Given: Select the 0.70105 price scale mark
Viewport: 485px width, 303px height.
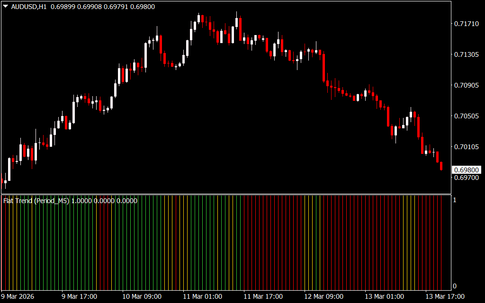Looking at the screenshot, I should (x=465, y=147).
